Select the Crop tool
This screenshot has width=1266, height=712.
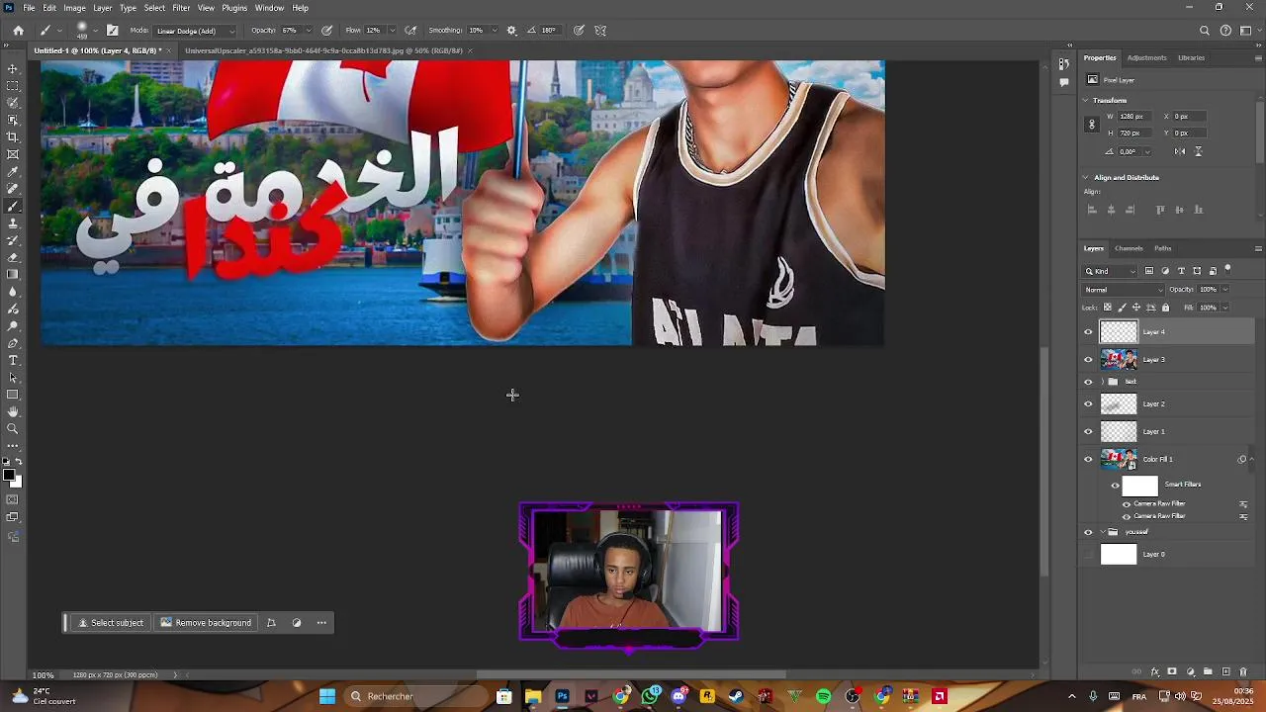(x=13, y=137)
